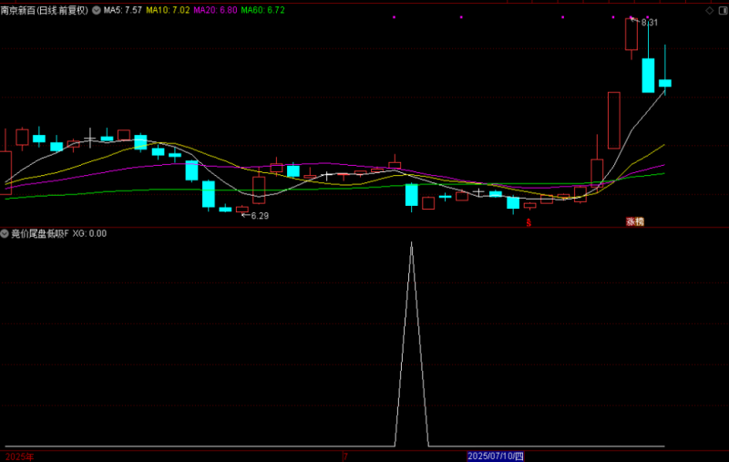Expand the 竞价尾盘低吸 sub-indicator dropdown

coord(5,233)
